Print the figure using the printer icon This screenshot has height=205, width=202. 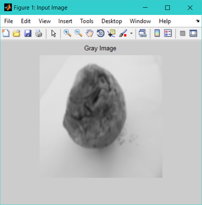(39, 33)
